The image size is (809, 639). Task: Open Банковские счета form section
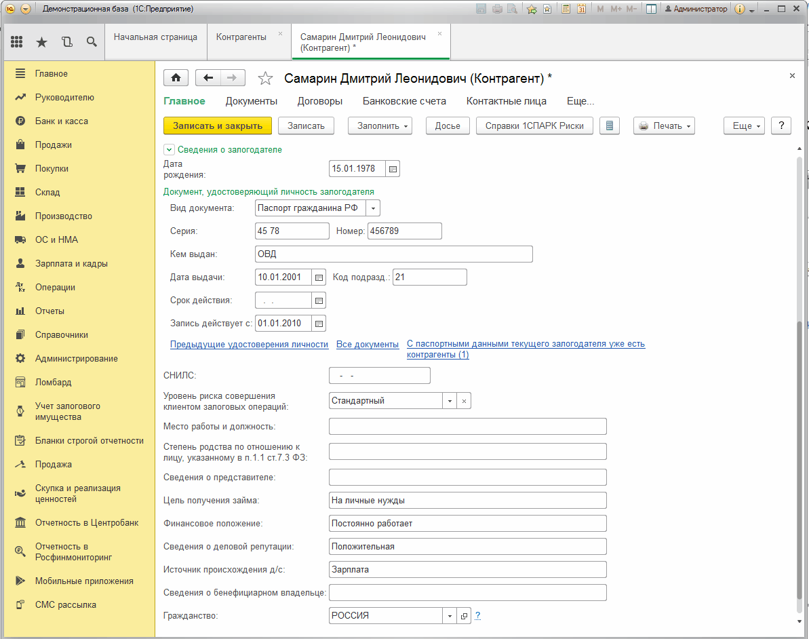point(404,101)
